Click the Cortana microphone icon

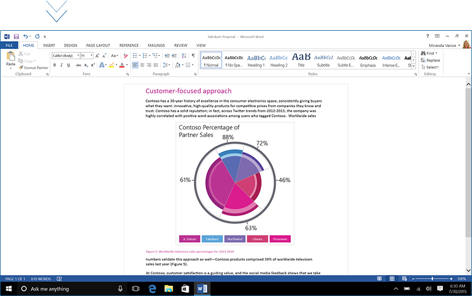120,289
